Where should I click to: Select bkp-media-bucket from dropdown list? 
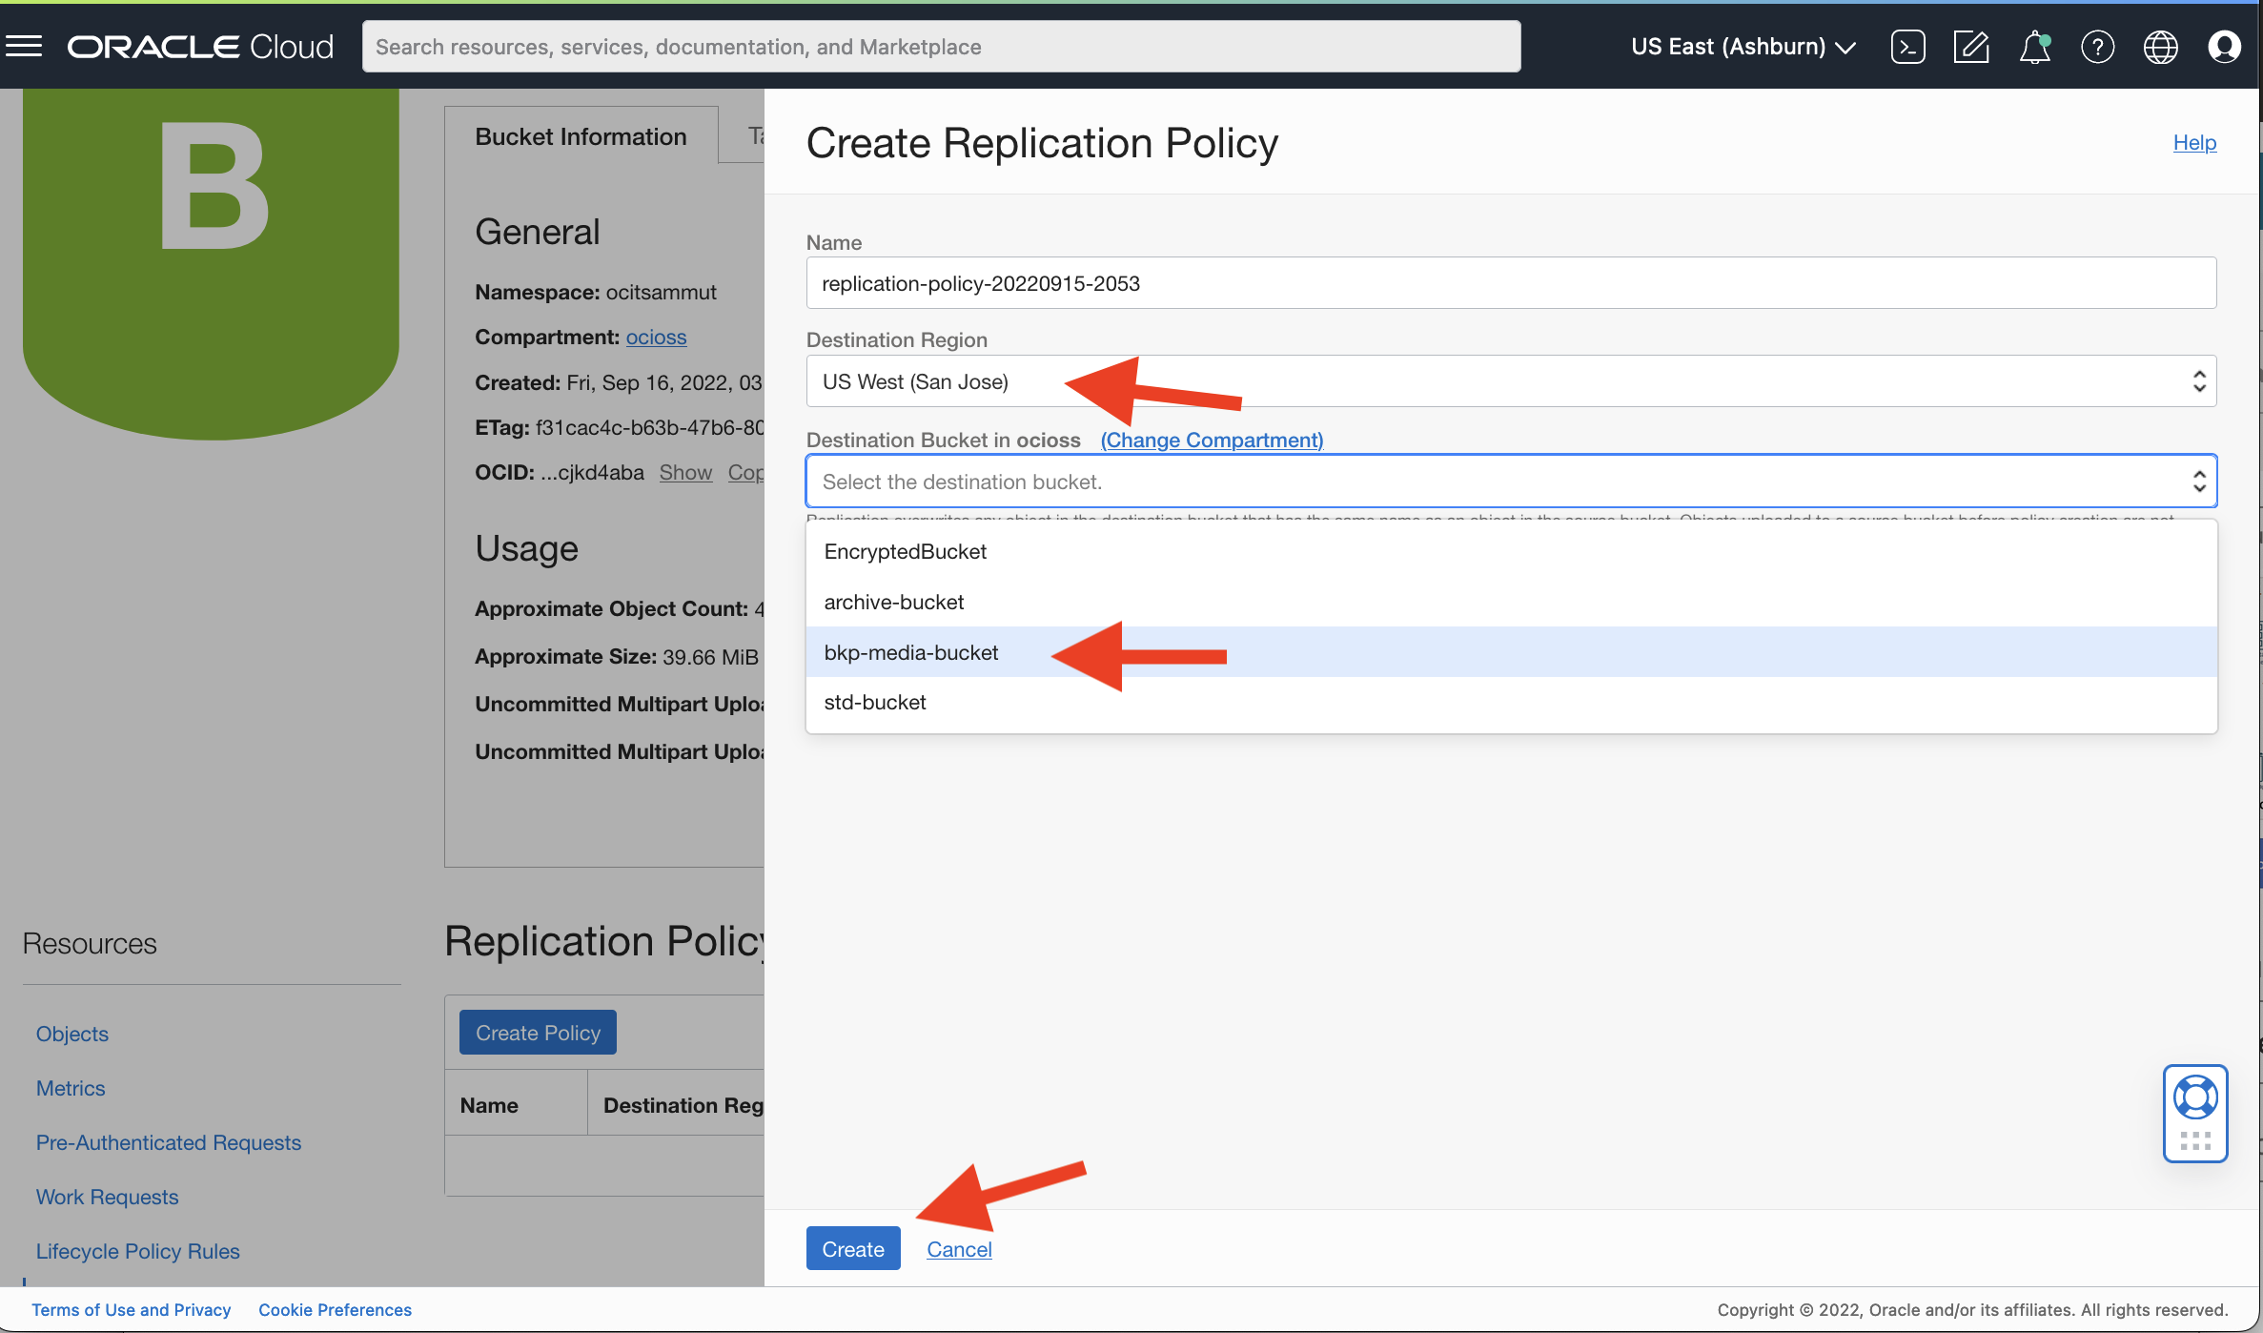click(x=910, y=650)
